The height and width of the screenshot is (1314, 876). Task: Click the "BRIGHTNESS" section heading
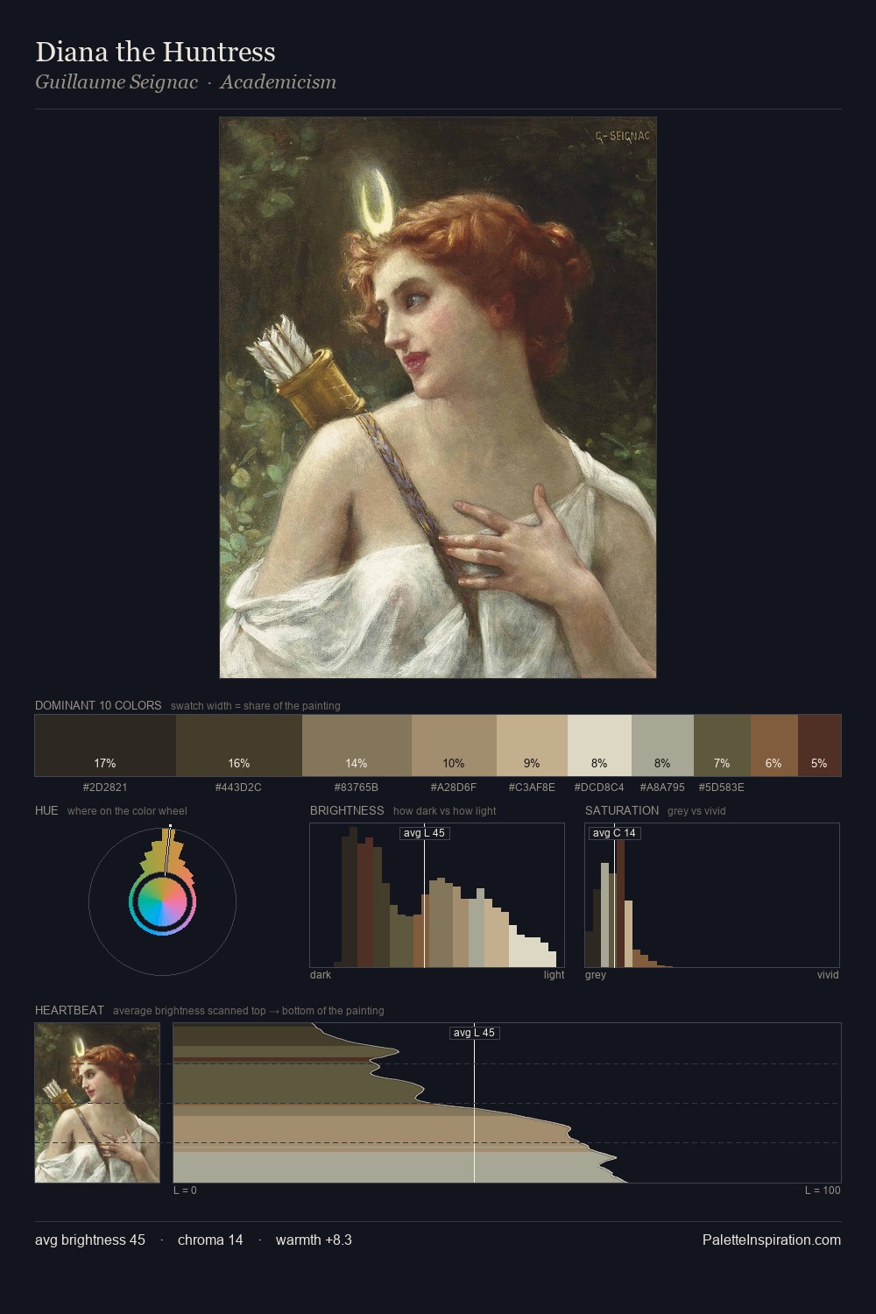347,810
